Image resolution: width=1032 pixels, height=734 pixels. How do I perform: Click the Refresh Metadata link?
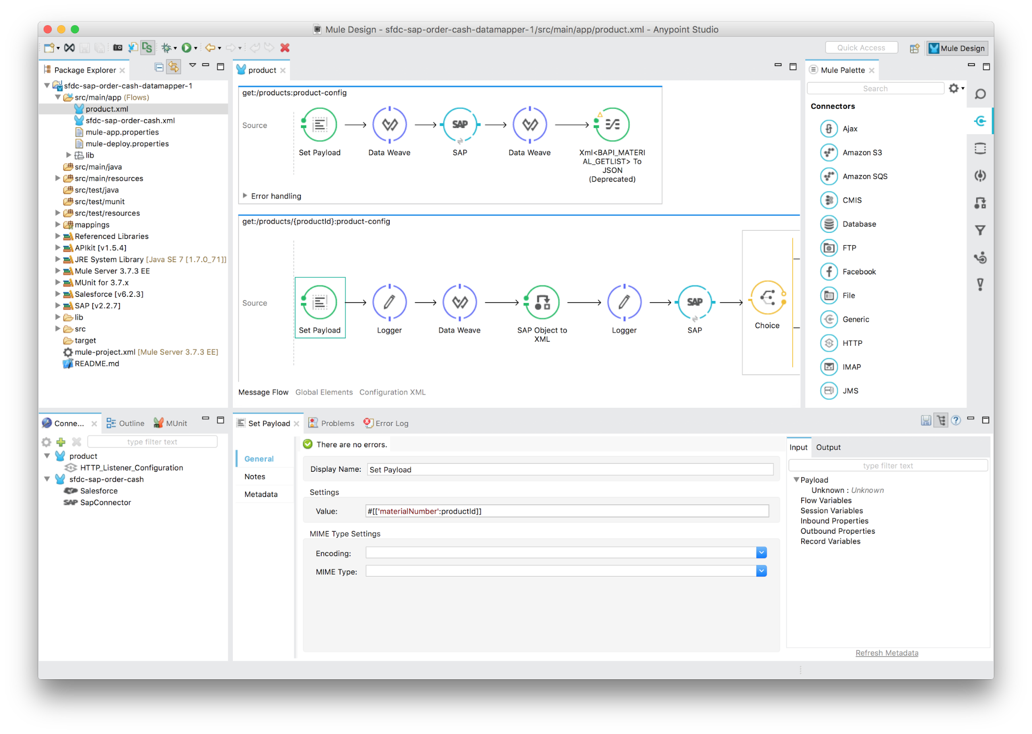[886, 653]
